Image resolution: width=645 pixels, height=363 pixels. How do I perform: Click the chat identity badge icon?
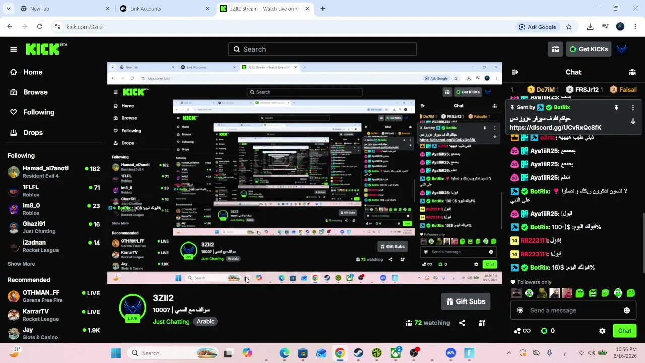[520, 311]
